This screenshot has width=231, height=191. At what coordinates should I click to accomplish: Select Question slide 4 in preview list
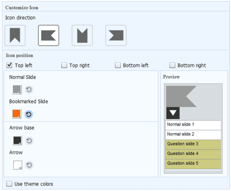tap(193, 154)
